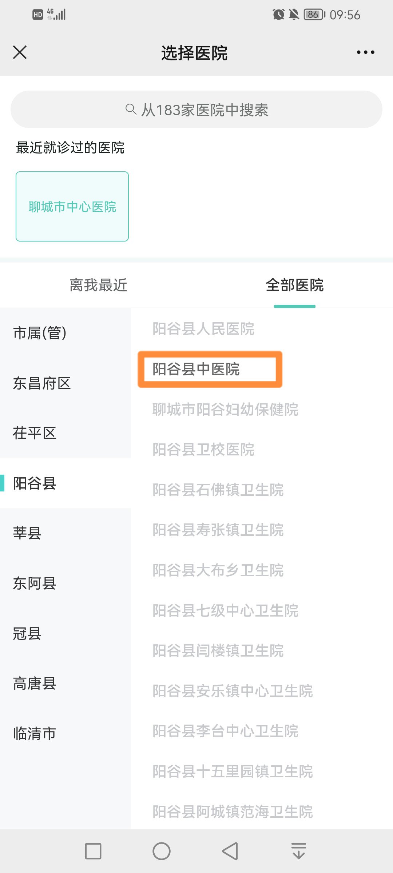
Task: Switch to the 离我最近 tab
Action: 98,285
